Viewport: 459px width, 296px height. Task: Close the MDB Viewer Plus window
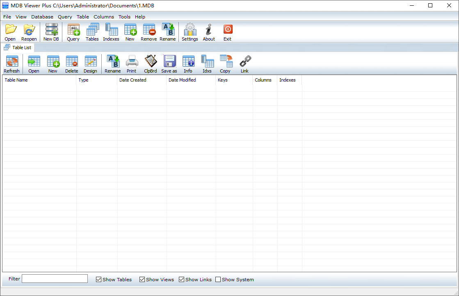[x=449, y=6]
